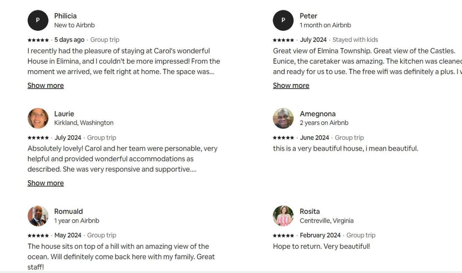The width and height of the screenshot is (462, 273).
Task: Click Amegnona's review text about beautiful house
Action: click(345, 148)
